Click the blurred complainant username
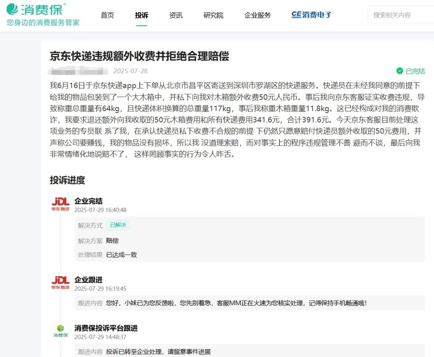The height and width of the screenshot is (357, 434). pos(78,71)
